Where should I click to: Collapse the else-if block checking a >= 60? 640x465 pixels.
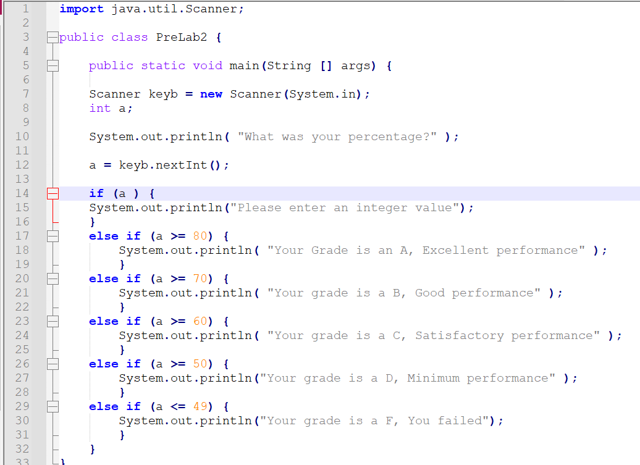(53, 320)
